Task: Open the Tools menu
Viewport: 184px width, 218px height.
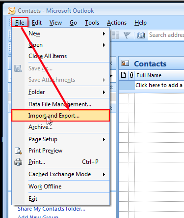Action: (x=92, y=23)
